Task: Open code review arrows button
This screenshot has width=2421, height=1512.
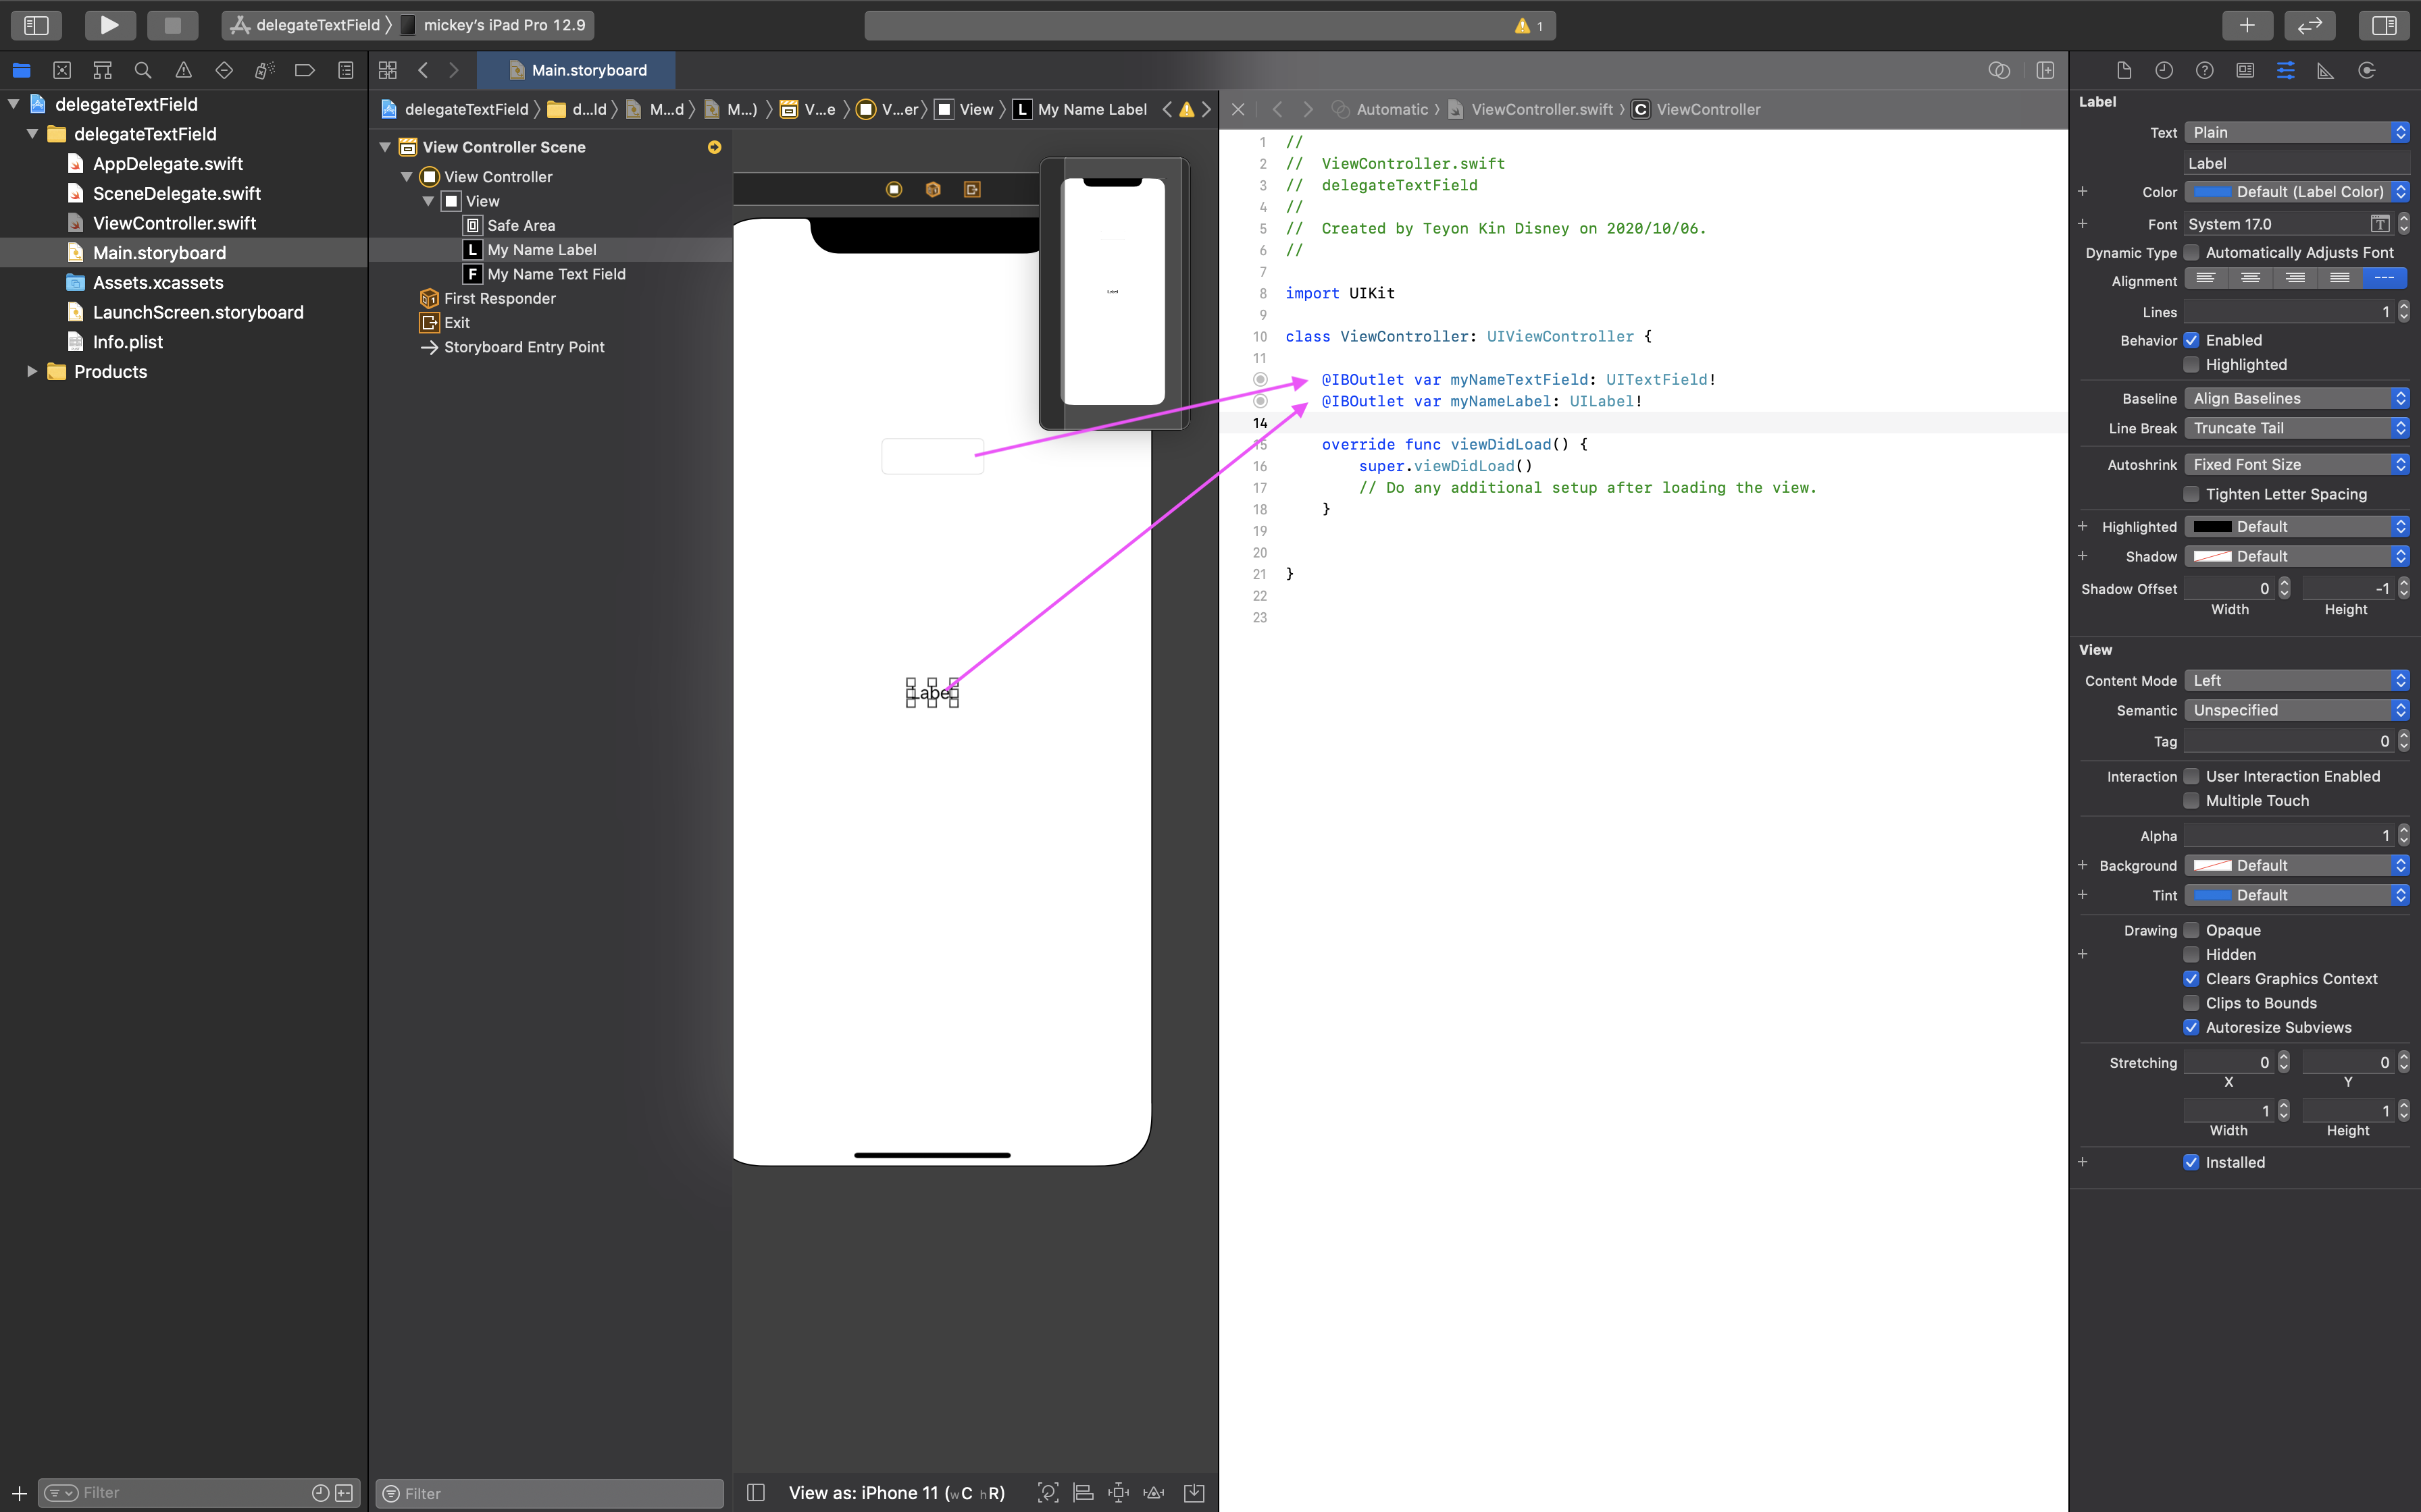Action: point(2310,25)
